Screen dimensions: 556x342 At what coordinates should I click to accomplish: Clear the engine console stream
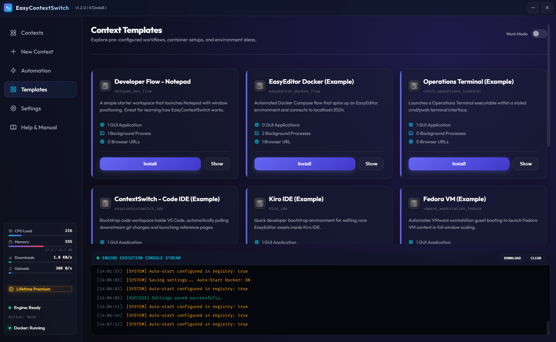click(x=536, y=258)
